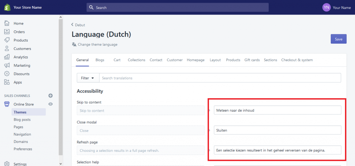Focus the top Search bar

177,8
